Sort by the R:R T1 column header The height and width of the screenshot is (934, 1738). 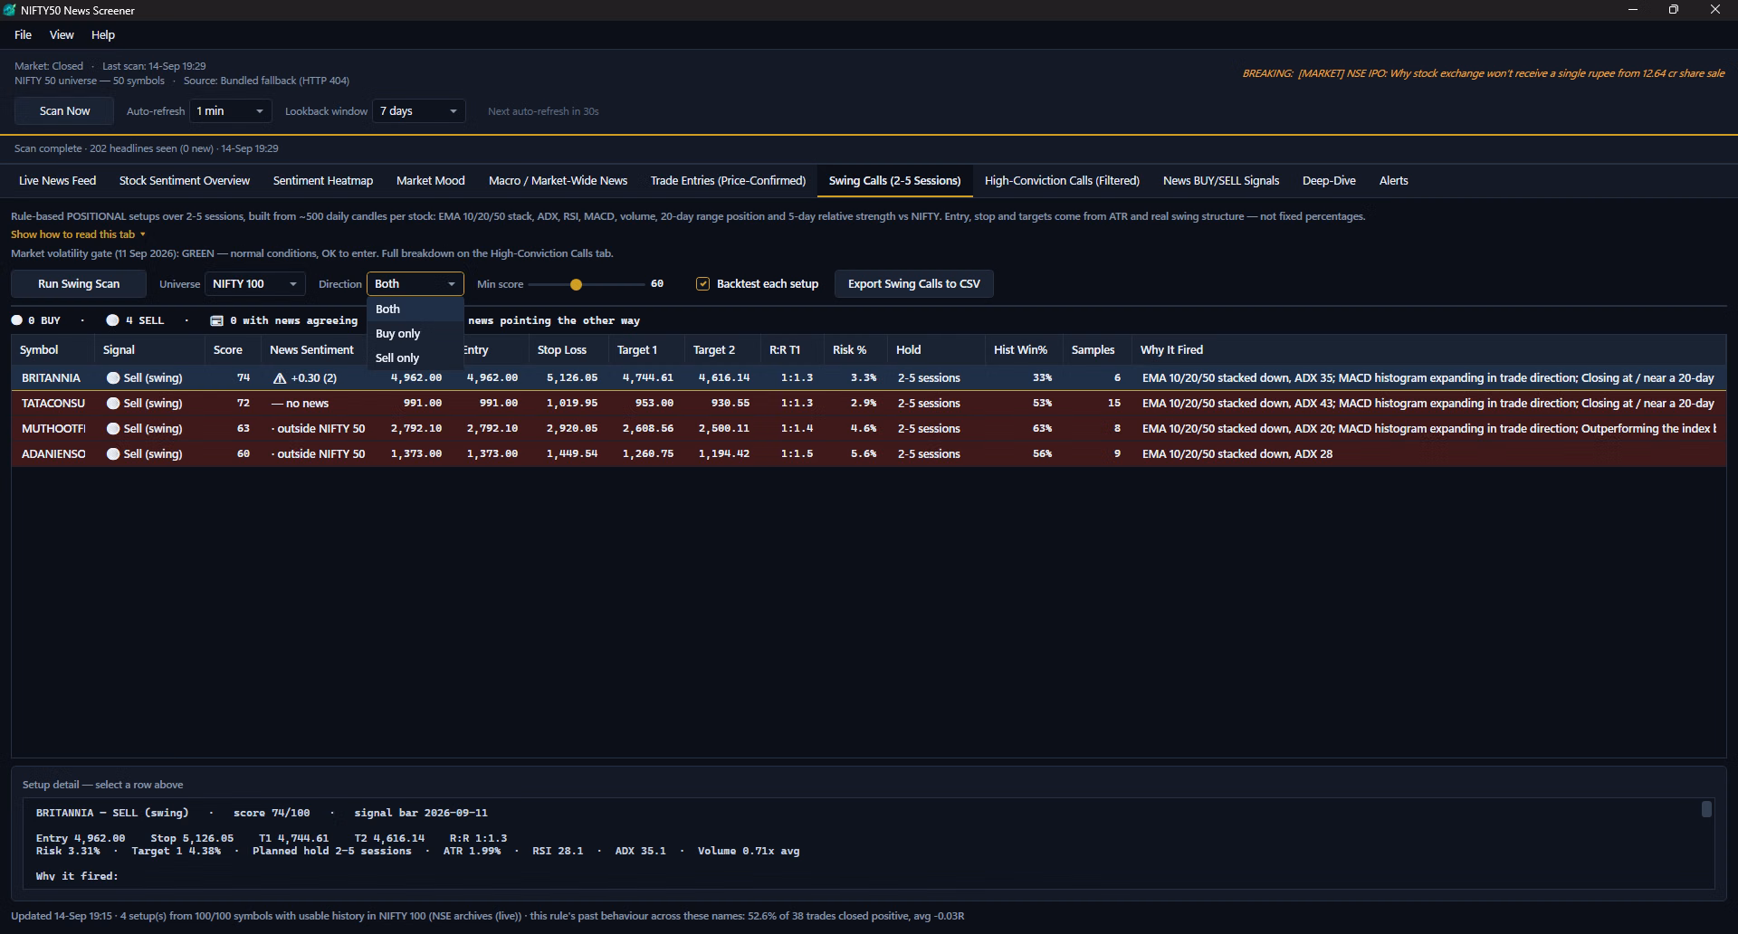tap(792, 350)
